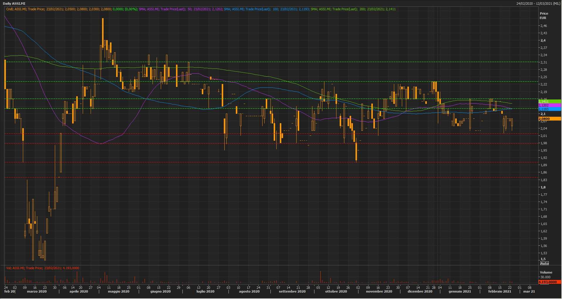Click the Price EUR axis header
The height and width of the screenshot is (299, 562).
[544, 16]
